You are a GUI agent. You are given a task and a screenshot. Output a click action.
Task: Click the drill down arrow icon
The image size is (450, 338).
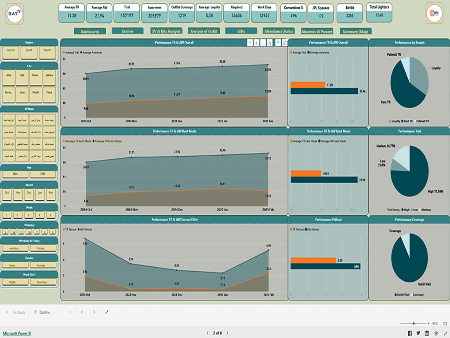click(257, 43)
